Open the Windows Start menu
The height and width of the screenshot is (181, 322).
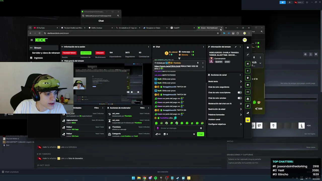click(x=133, y=178)
